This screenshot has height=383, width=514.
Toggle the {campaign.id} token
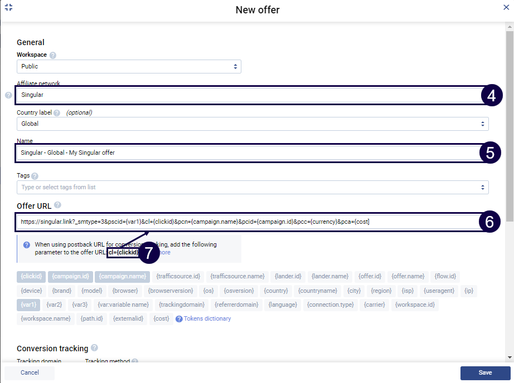click(70, 276)
